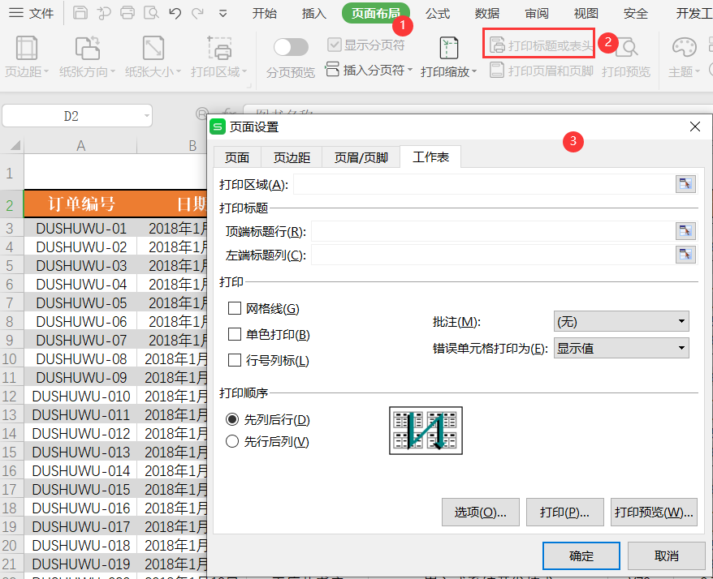Click the collapse-dialog icon beside 左端标题列
This screenshot has height=579, width=713.
685,254
